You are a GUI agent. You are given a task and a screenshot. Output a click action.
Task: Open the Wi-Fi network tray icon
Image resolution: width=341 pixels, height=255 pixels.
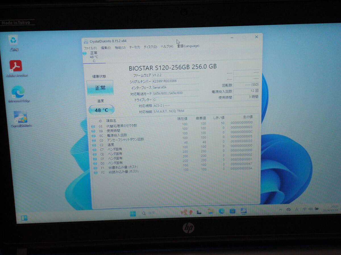pos(304,209)
